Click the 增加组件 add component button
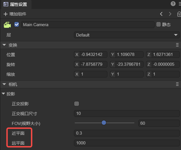This screenshot has width=181, height=150. coord(15,14)
